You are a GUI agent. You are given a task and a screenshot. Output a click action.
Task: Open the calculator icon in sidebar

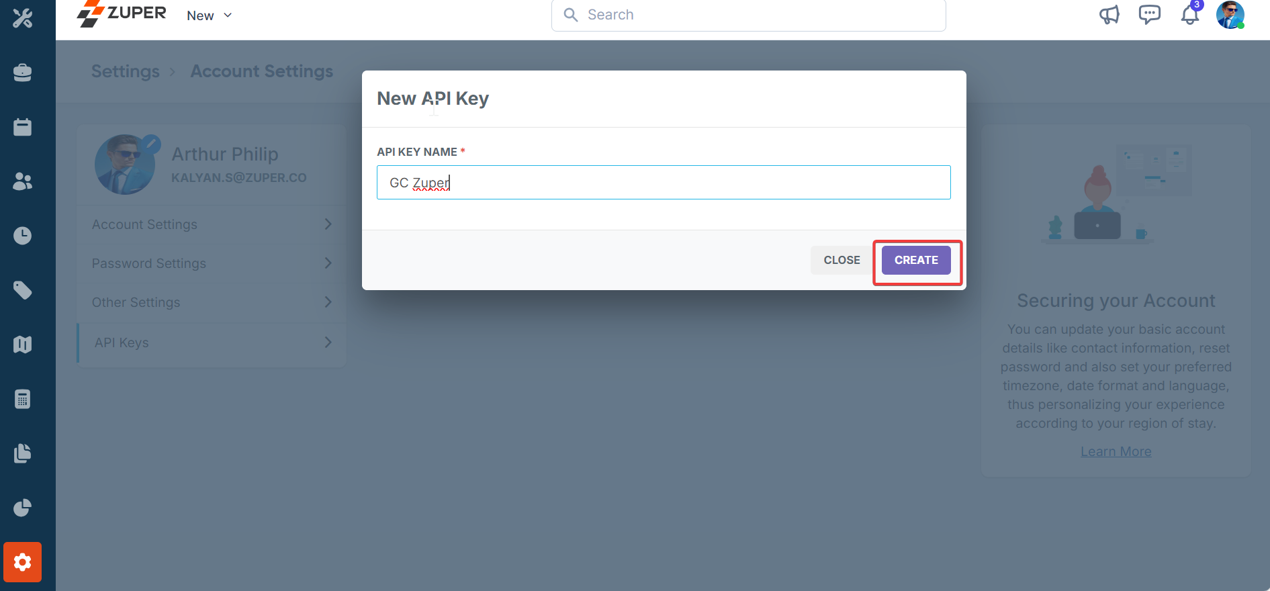point(22,399)
